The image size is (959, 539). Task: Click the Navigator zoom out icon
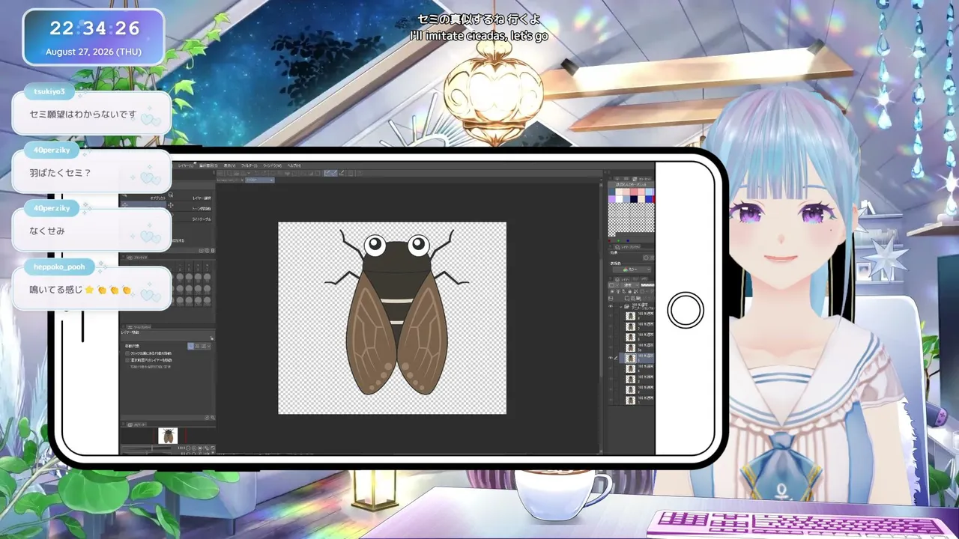coord(188,448)
